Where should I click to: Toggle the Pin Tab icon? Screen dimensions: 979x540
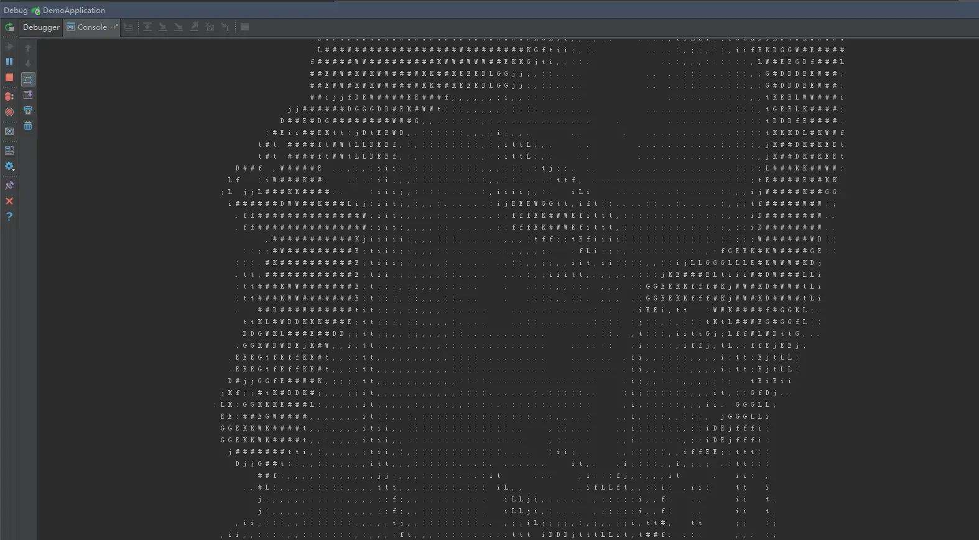point(9,185)
